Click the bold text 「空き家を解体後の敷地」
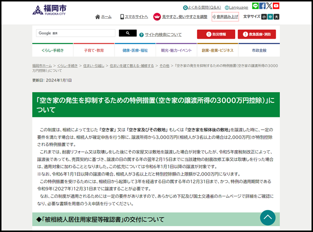 [x=207, y=130]
